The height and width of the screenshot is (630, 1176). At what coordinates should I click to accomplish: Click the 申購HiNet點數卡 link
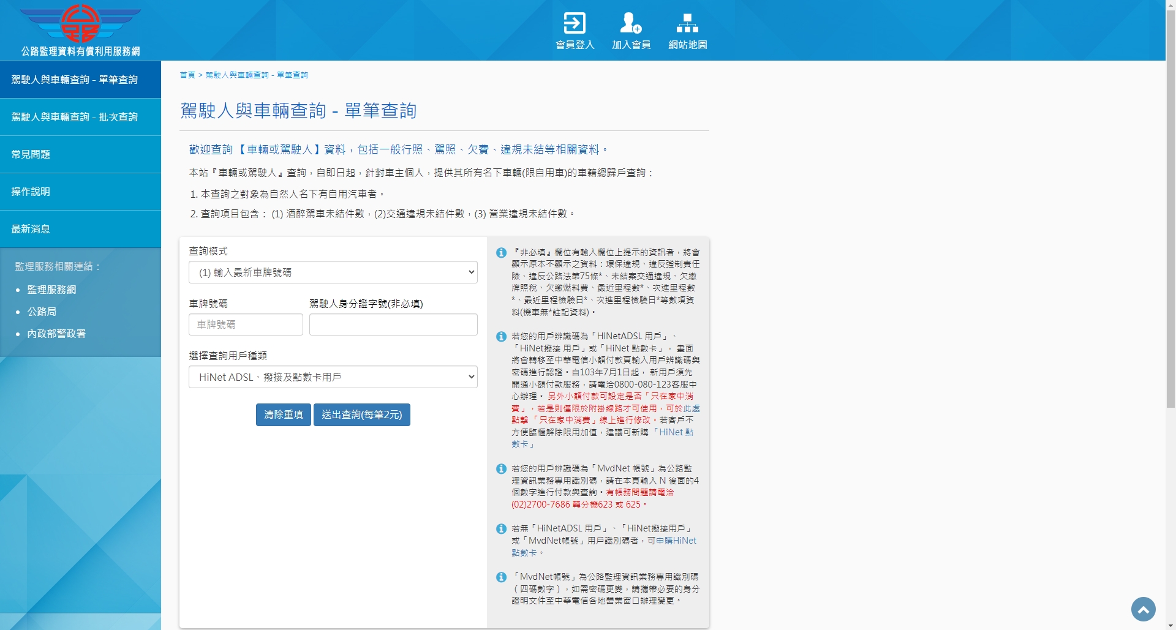tap(676, 541)
